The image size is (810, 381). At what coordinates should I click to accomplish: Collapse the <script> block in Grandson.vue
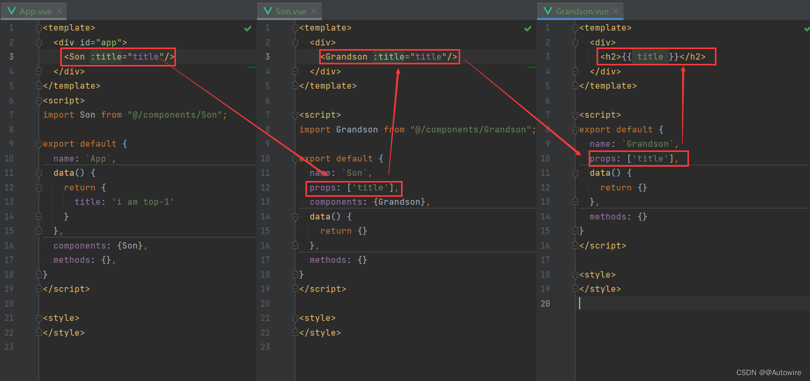point(575,115)
